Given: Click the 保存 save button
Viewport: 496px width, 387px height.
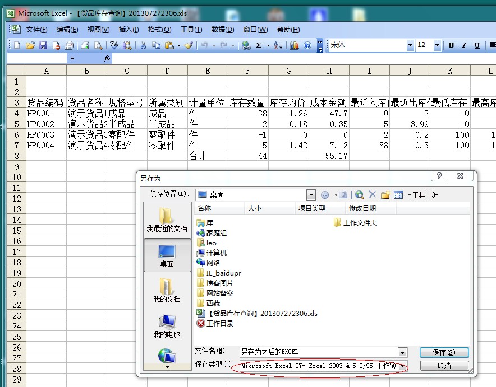Looking at the screenshot, I should [444, 352].
